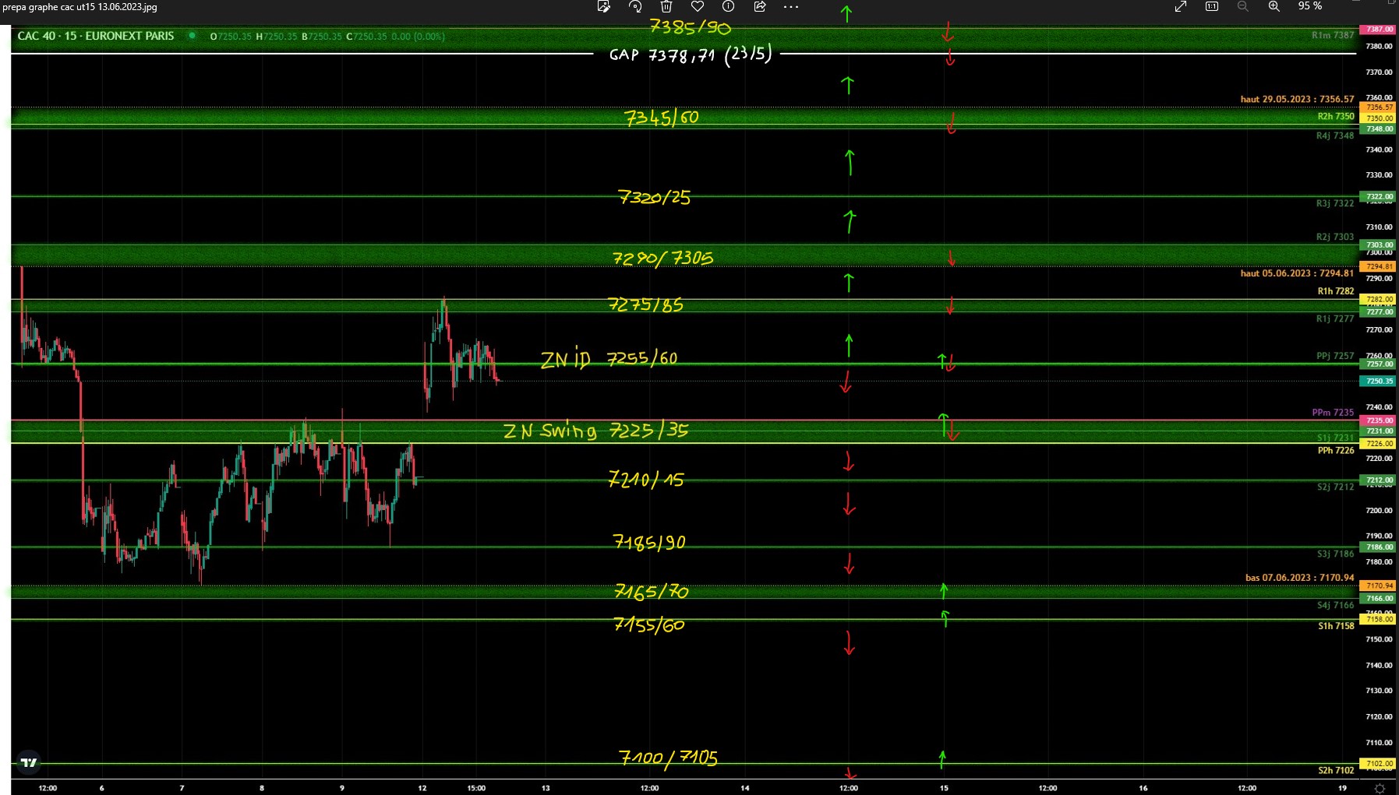Viewport: 1399px width, 795px height.
Task: Click the S4j 7166 pivot label
Action: [1335, 605]
